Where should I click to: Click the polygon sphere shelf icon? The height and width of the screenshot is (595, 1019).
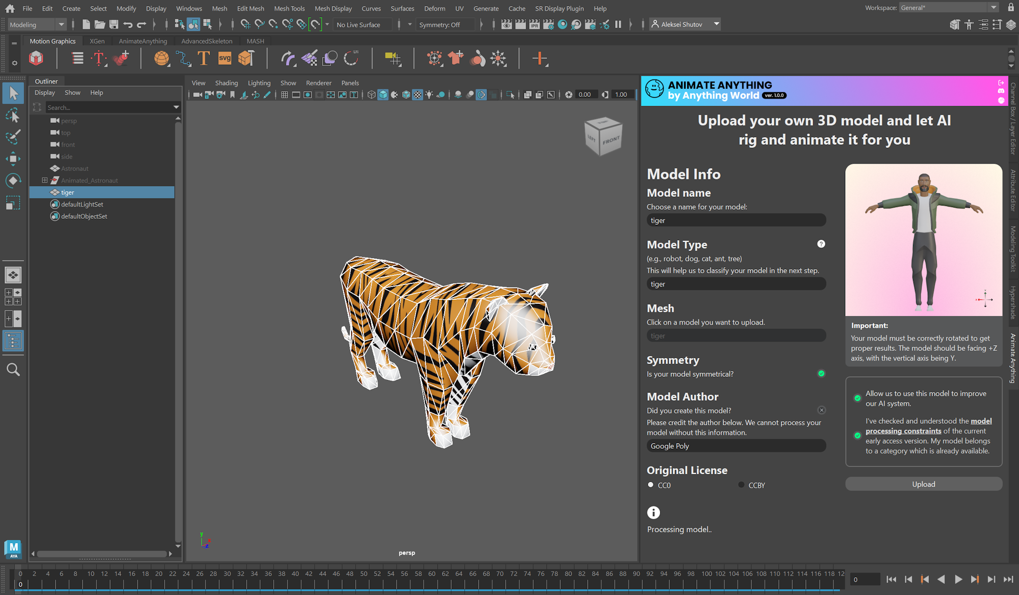point(162,59)
